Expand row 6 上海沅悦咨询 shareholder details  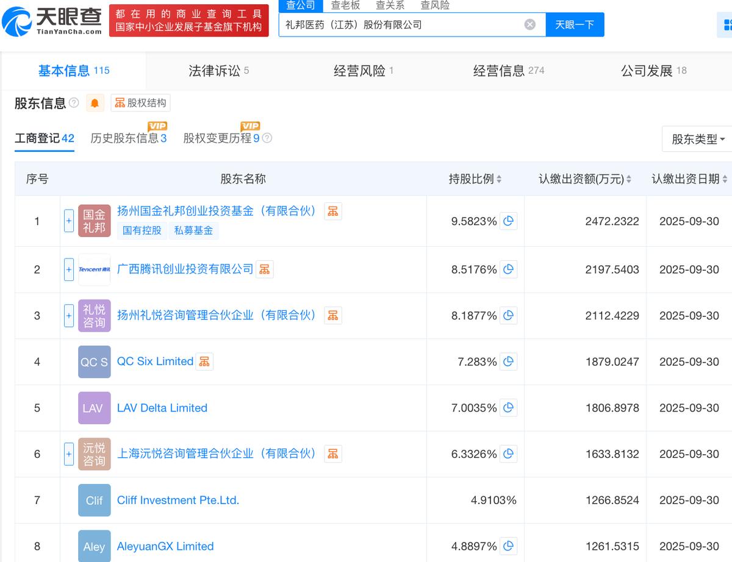[69, 454]
